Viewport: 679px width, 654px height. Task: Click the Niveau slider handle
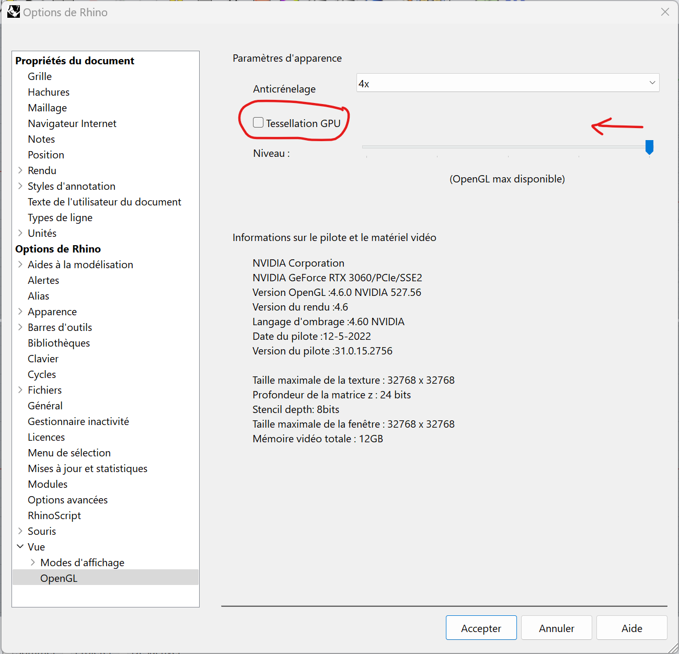coord(649,147)
